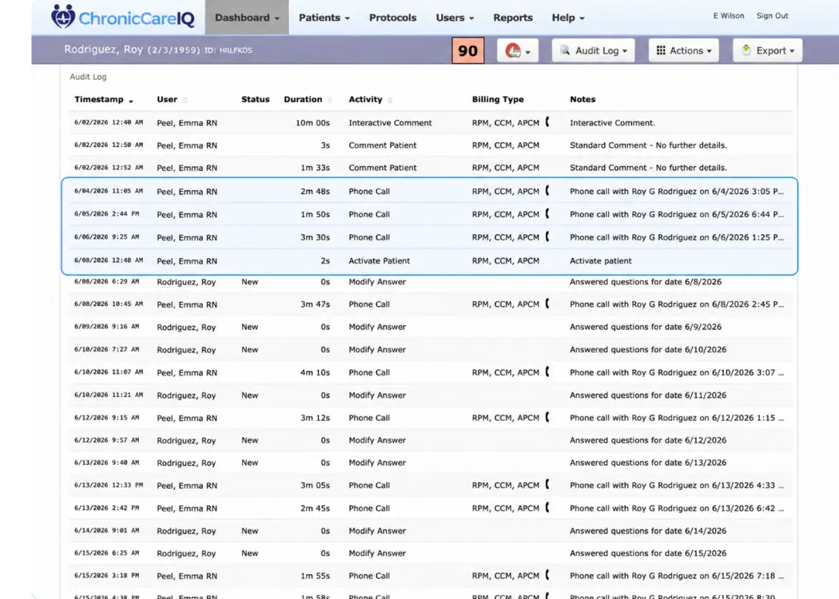Click the ChronicCareIQ logo
The width and height of the screenshot is (839, 599).
pos(122,17)
